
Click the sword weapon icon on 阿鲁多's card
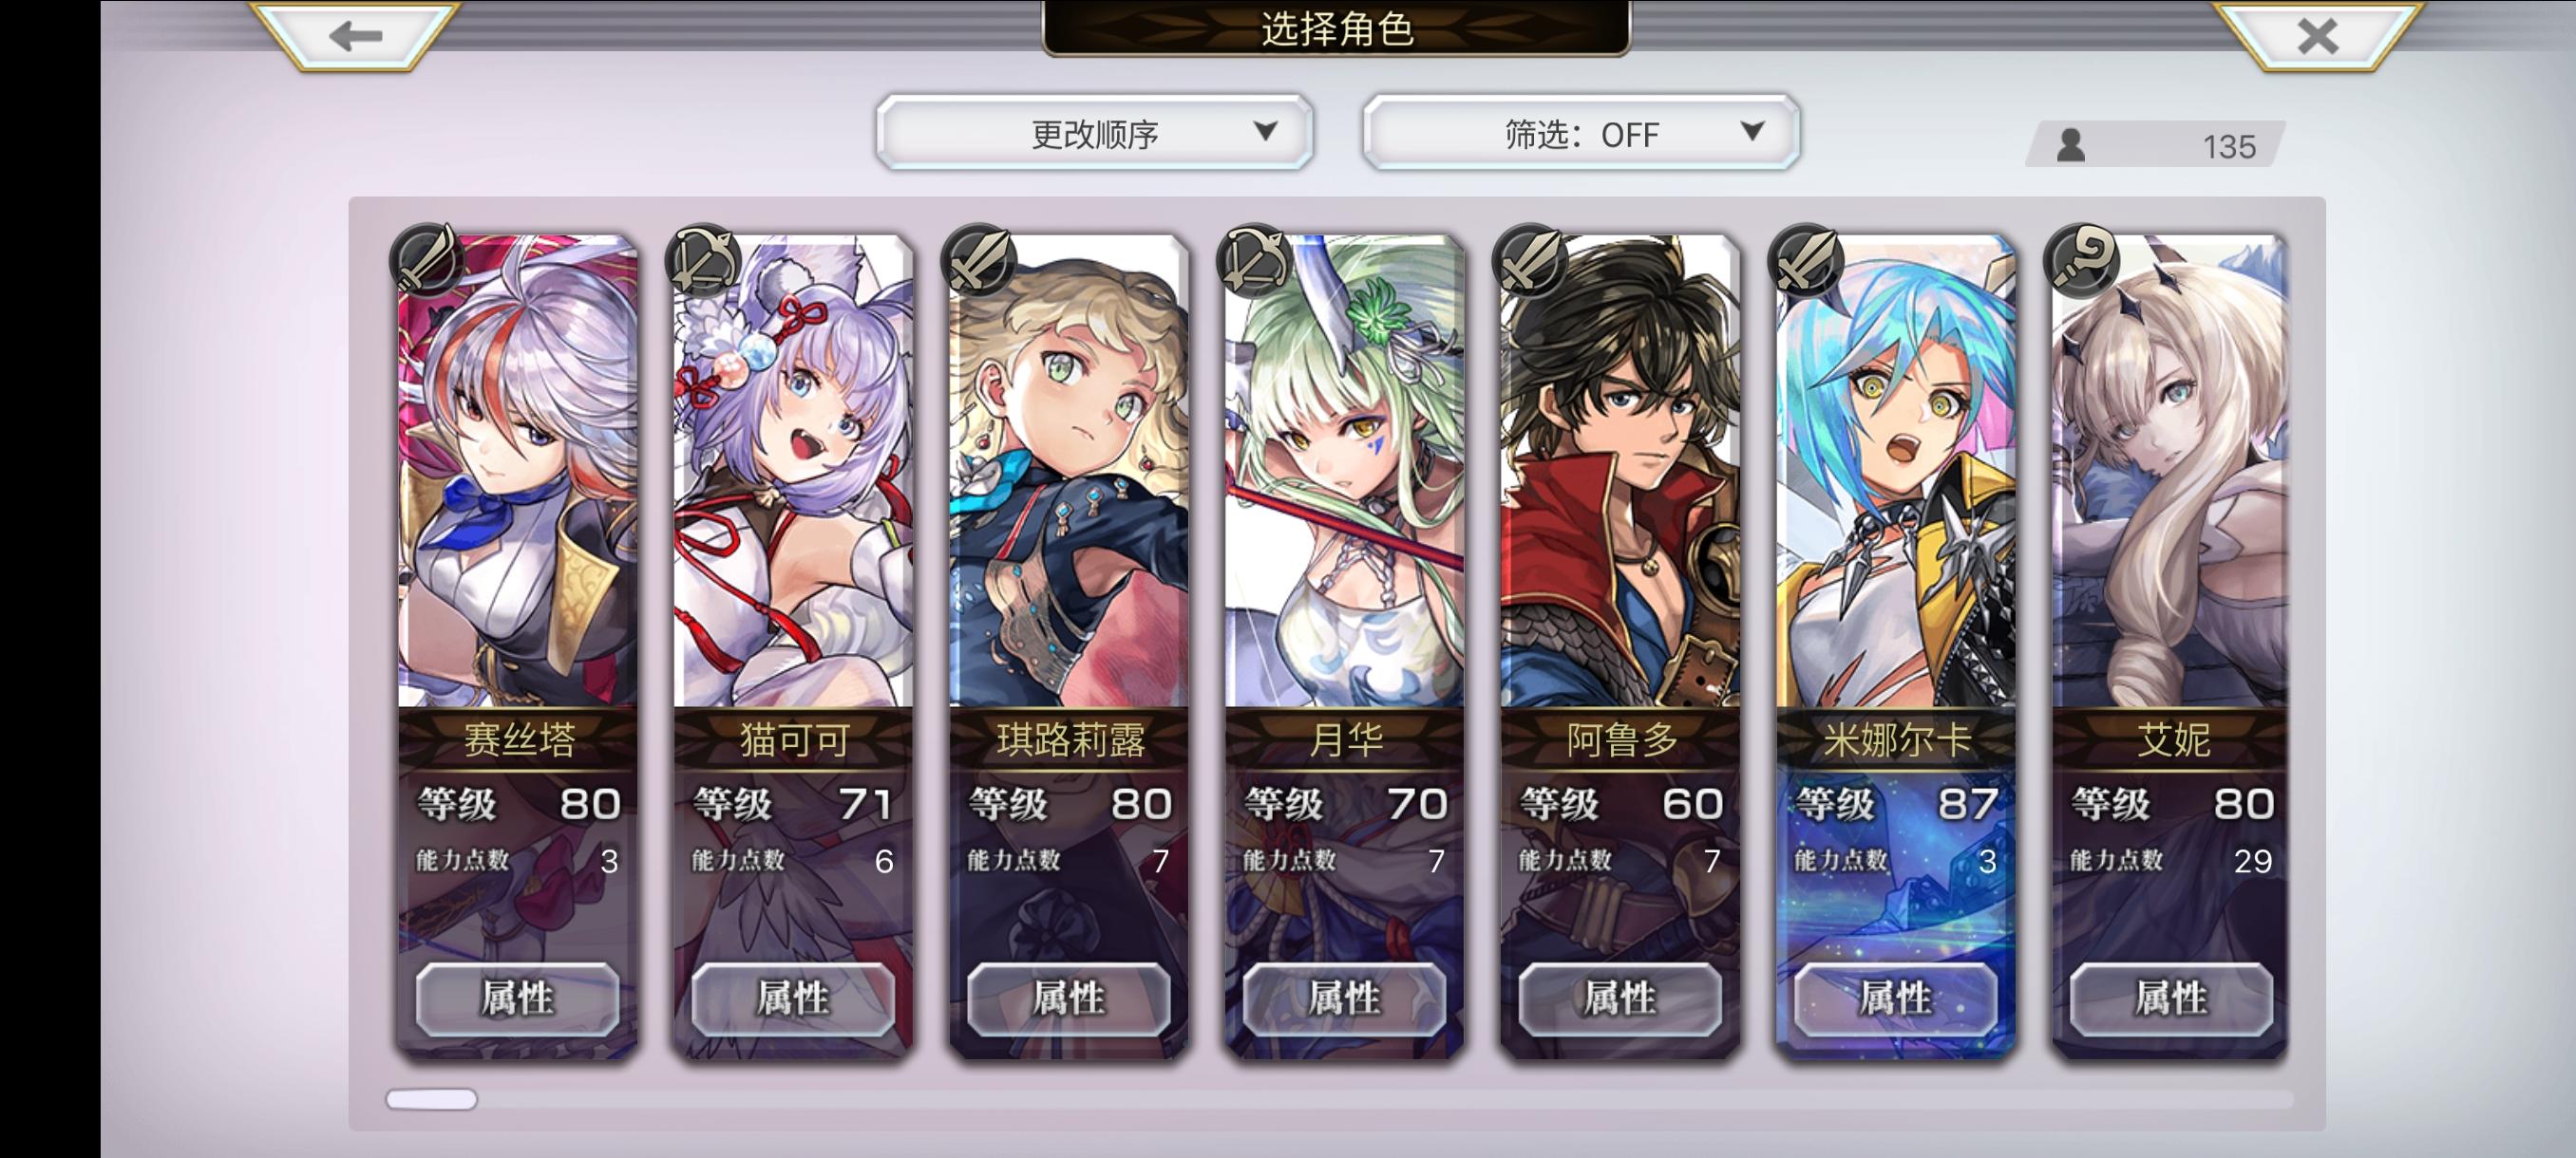coord(1529,261)
